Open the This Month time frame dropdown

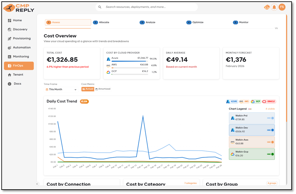(61, 89)
